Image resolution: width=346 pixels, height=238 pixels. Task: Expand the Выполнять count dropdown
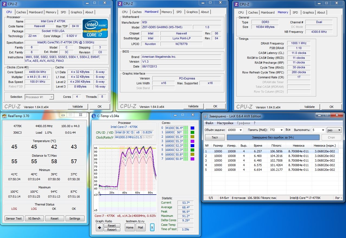(x=322, y=130)
